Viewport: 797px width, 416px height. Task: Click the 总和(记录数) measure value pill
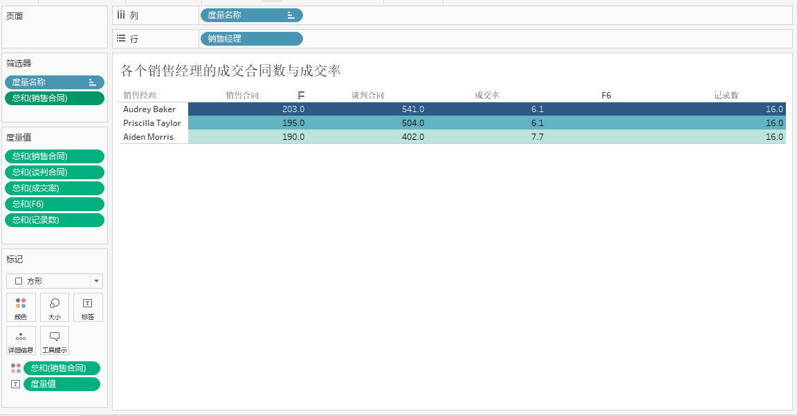click(54, 220)
